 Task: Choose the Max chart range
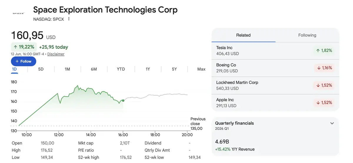[201, 69]
